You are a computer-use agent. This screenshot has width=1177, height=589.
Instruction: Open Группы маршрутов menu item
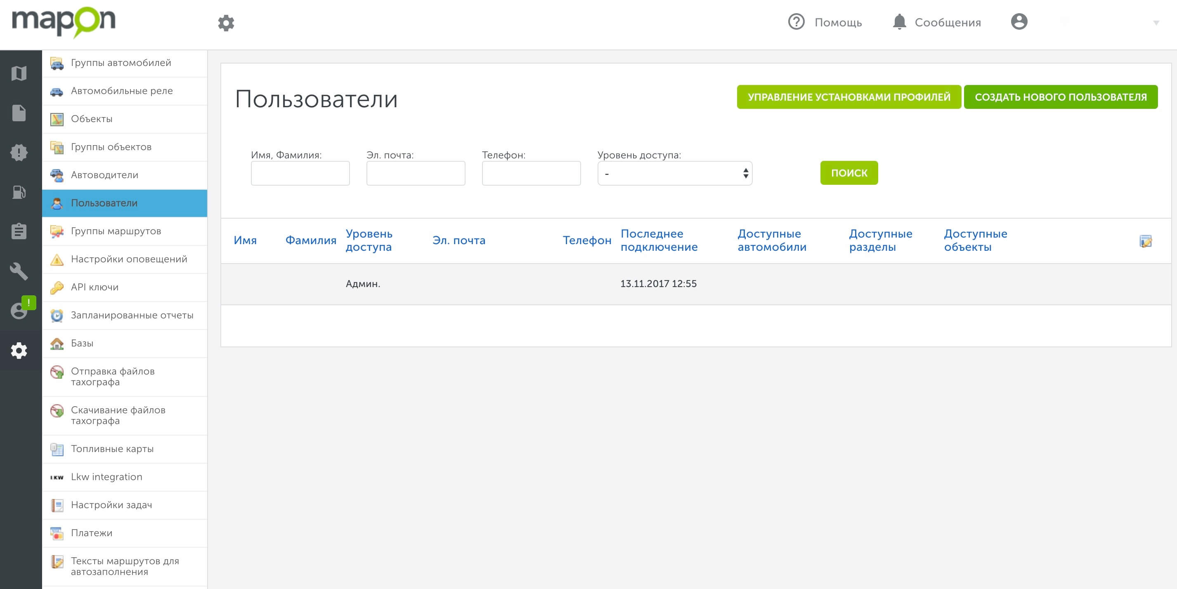pos(125,231)
